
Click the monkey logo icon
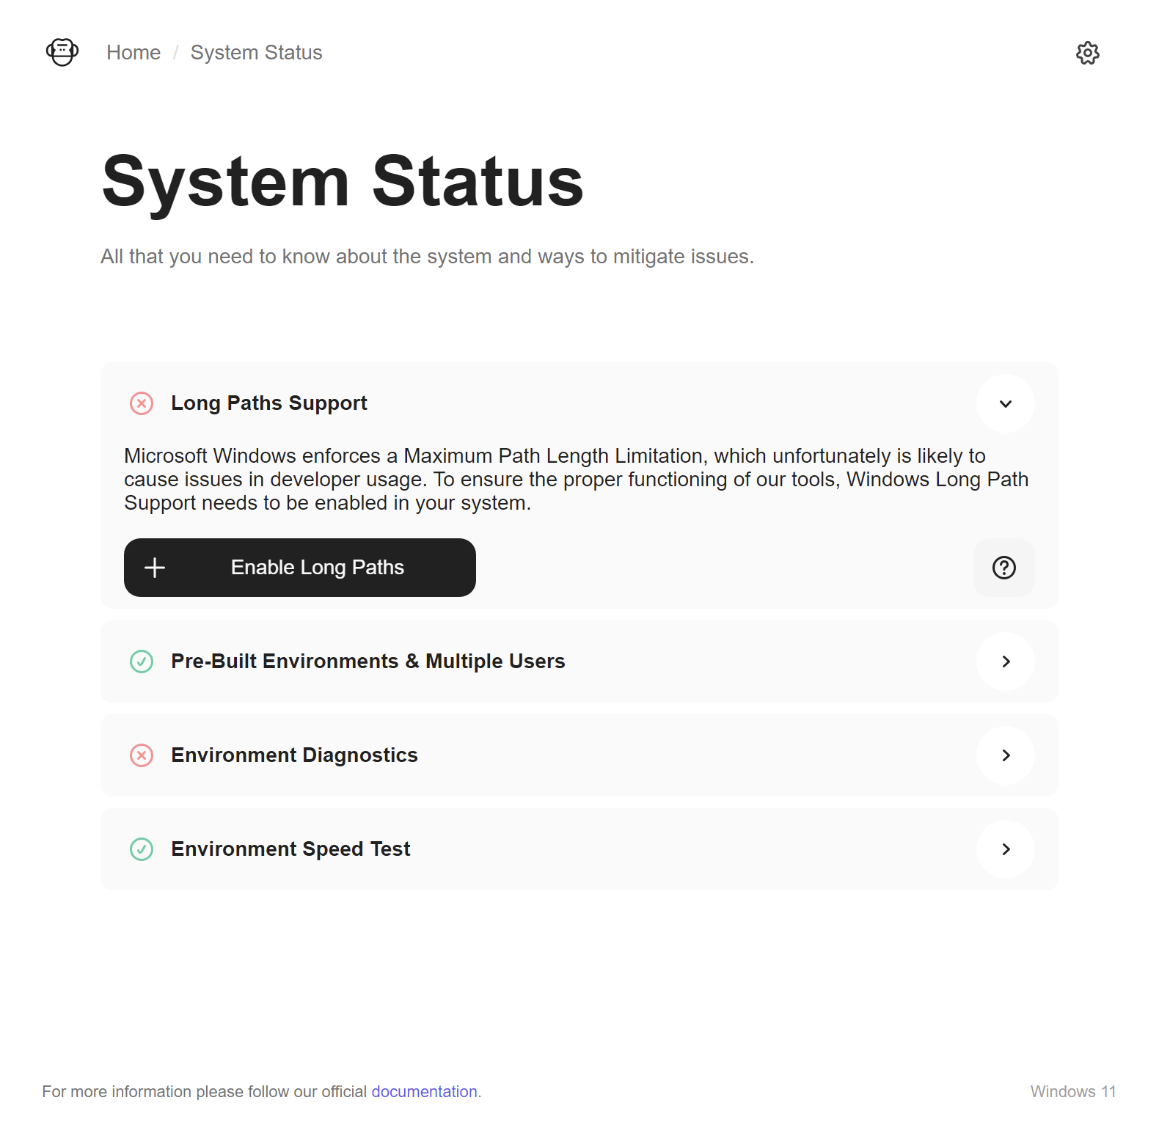(x=62, y=53)
